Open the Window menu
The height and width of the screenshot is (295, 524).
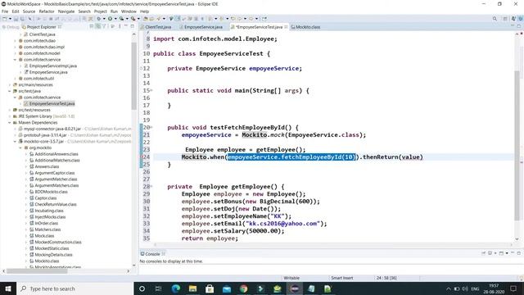(129, 11)
